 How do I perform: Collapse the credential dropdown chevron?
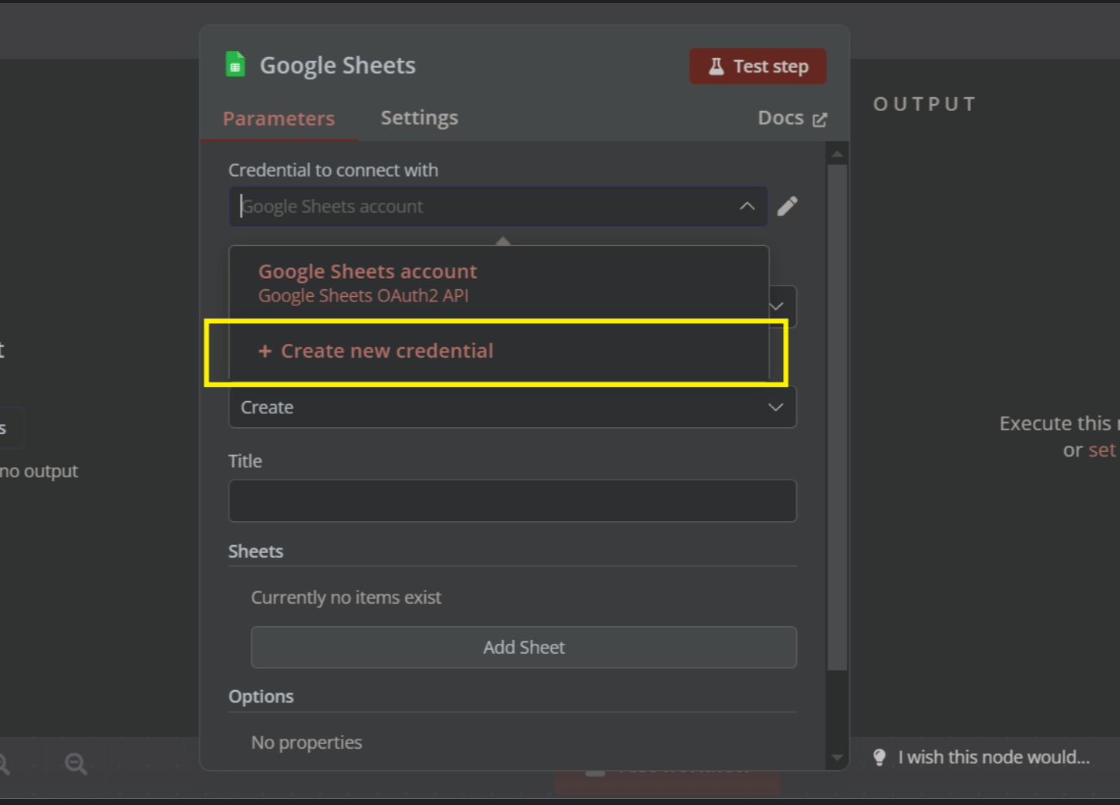747,206
